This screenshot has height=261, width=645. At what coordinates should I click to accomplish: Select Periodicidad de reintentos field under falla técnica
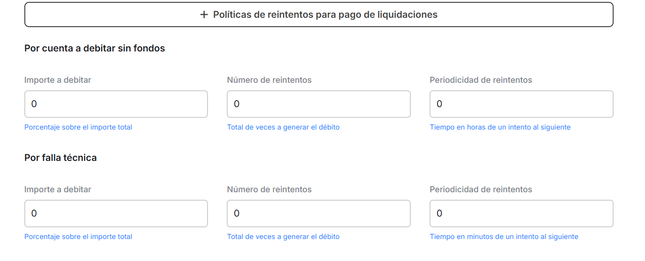click(521, 213)
